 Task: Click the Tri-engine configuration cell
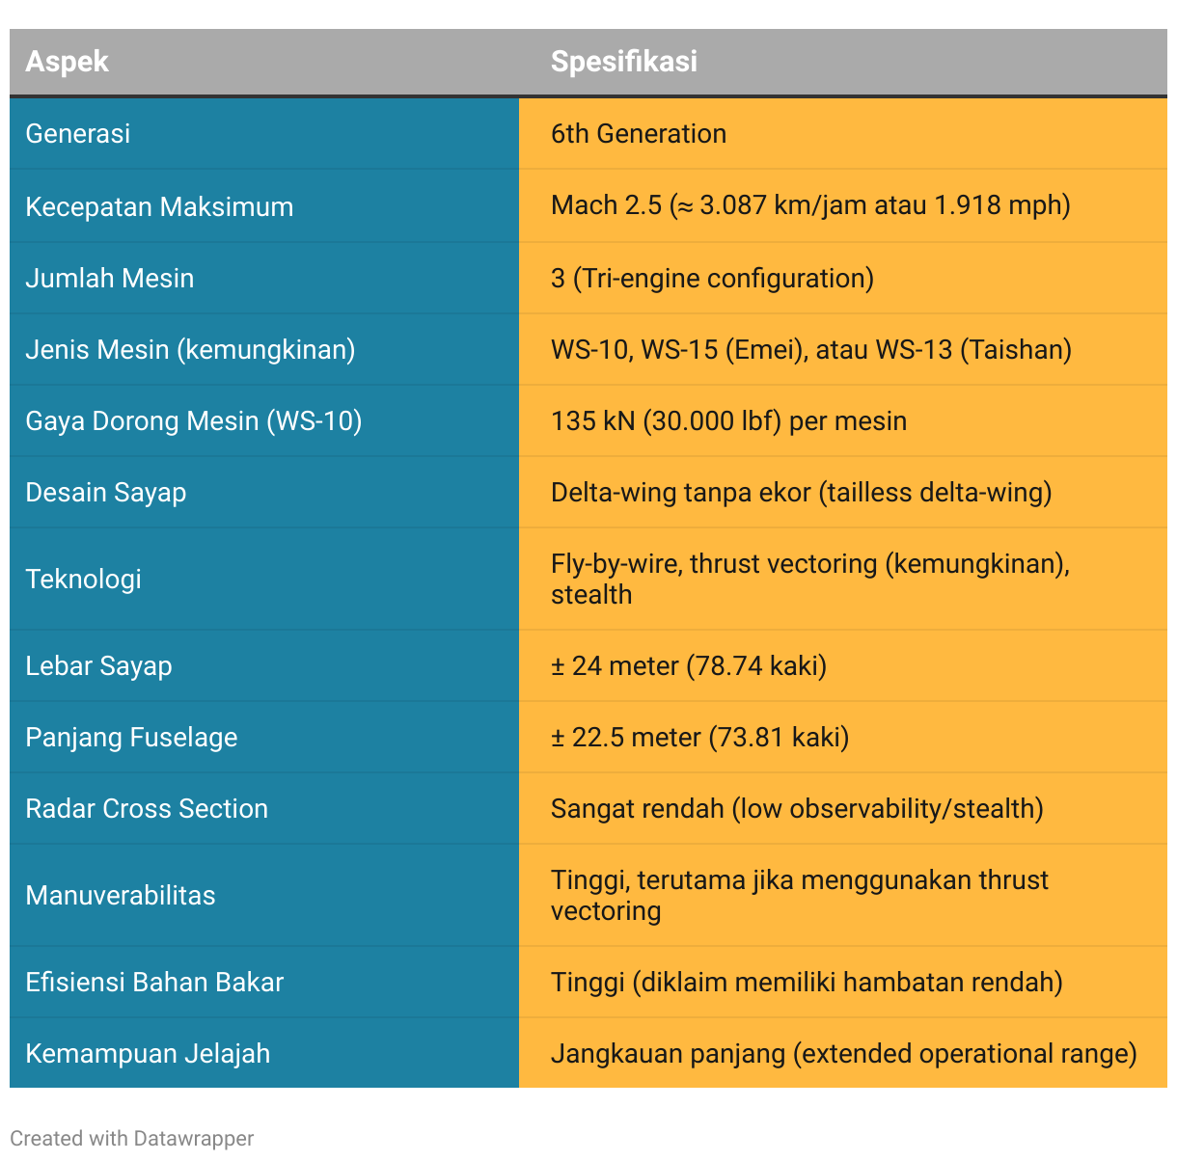point(712,278)
